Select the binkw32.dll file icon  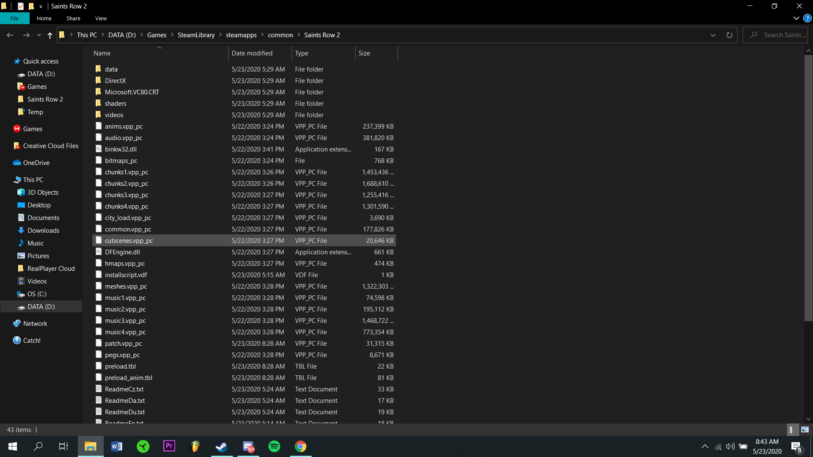pos(98,149)
